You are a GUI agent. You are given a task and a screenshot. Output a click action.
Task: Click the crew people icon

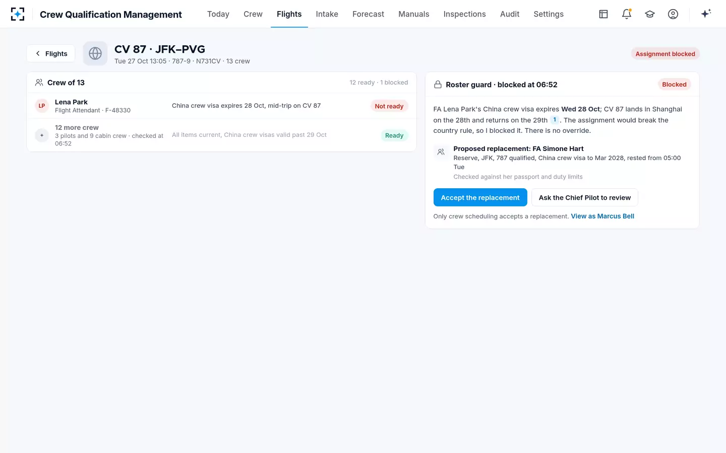[39, 83]
